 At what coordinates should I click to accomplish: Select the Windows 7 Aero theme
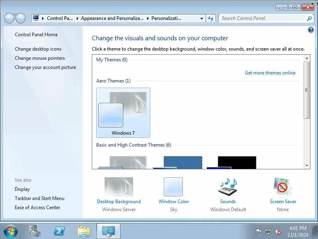click(x=123, y=113)
